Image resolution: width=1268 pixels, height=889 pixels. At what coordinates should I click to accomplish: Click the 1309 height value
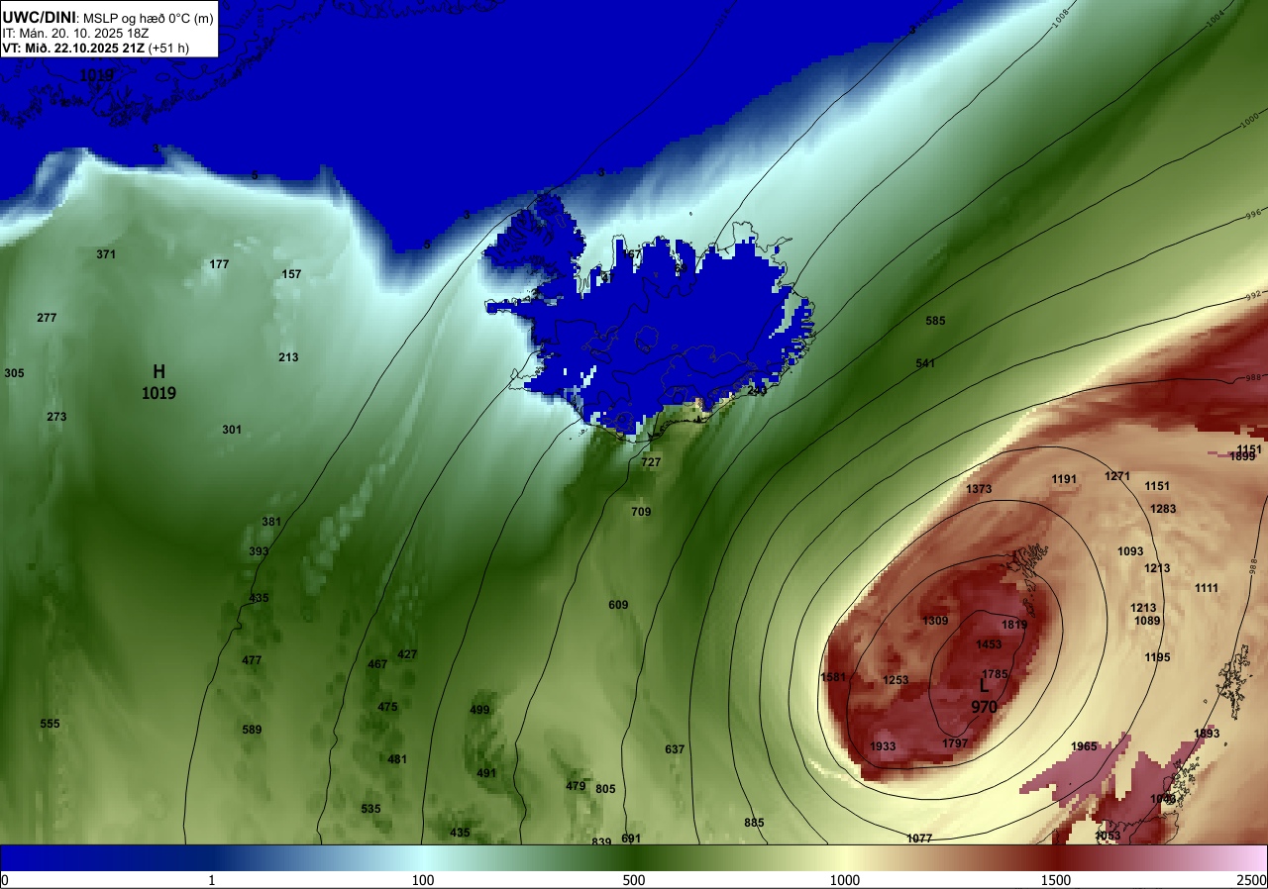(935, 621)
